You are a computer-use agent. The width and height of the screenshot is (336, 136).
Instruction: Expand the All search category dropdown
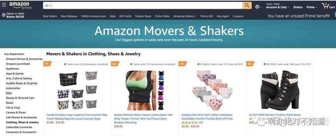click(48, 6)
